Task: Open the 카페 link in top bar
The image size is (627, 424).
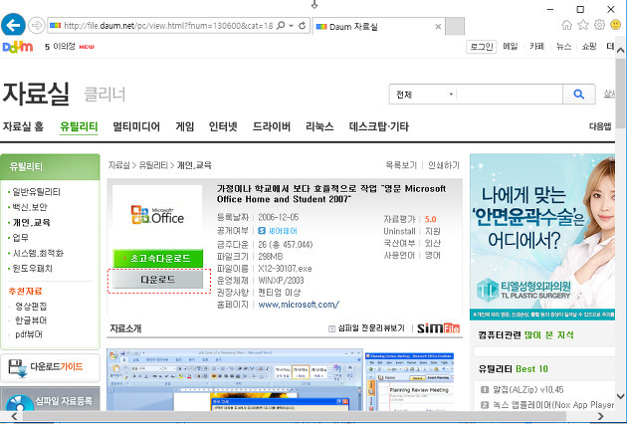Action: tap(536, 47)
